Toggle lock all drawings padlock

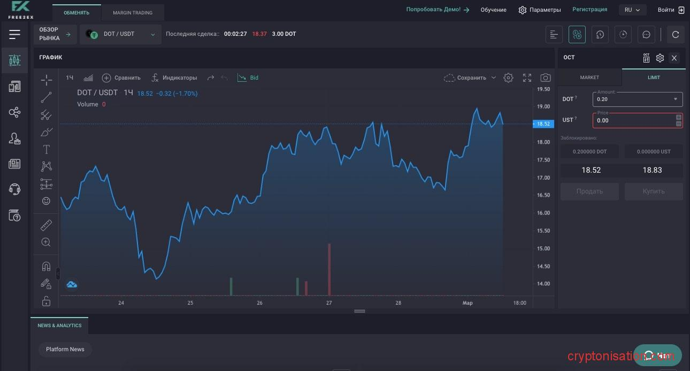pos(47,301)
